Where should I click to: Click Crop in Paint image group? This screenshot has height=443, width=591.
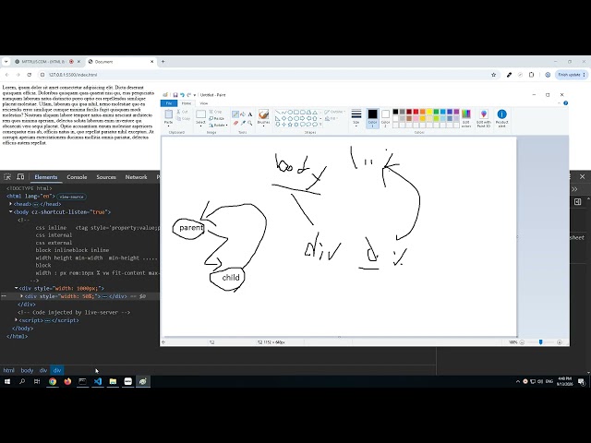tap(215, 112)
